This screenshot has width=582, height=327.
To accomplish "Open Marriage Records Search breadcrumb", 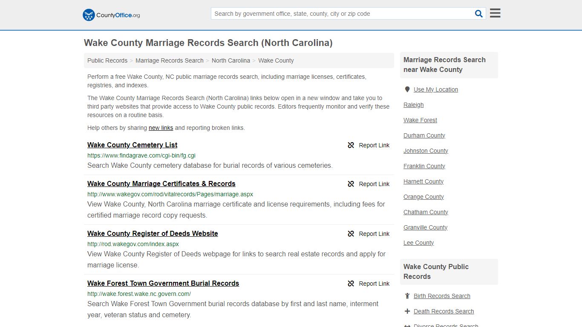I will 170,60.
